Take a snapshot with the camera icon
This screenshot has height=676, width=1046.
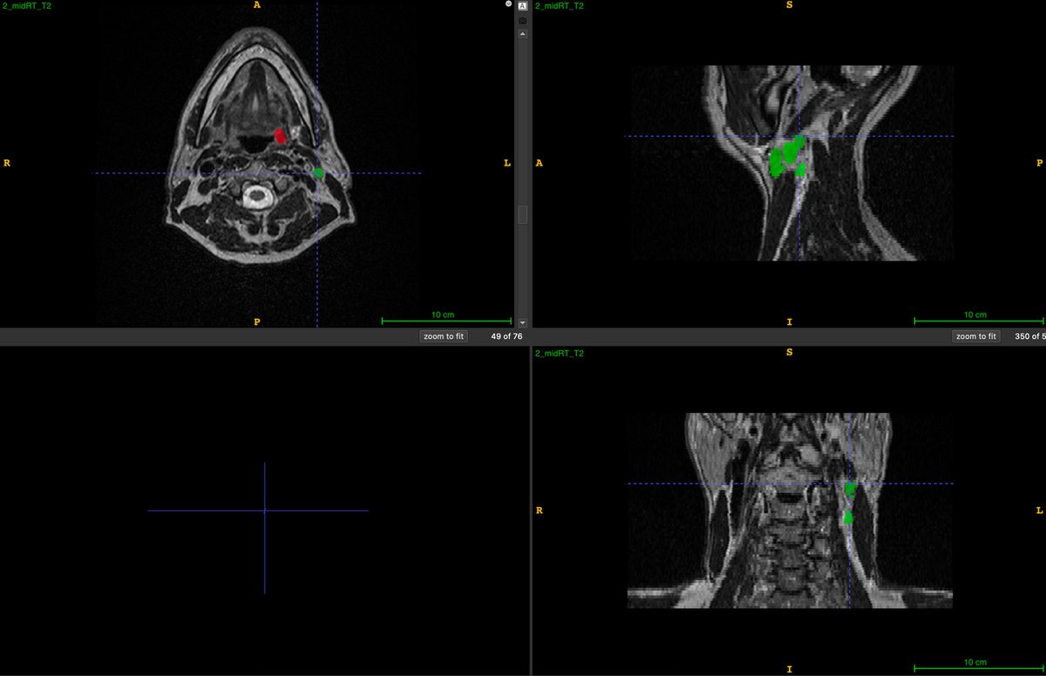[x=522, y=20]
